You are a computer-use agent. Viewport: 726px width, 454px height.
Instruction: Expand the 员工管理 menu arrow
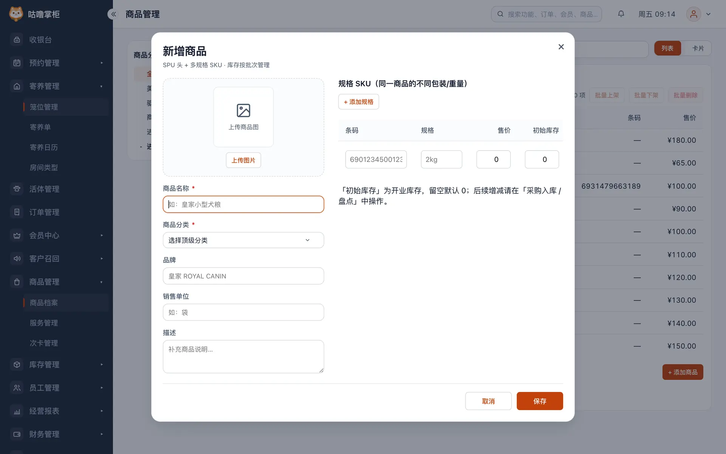click(x=102, y=388)
